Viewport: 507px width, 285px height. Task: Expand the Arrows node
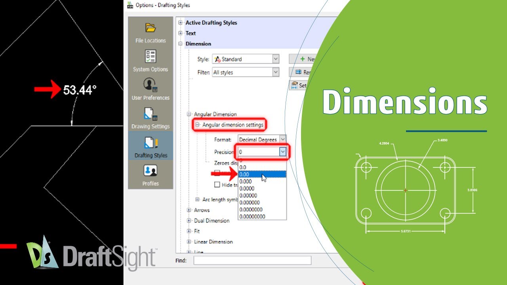tap(189, 210)
